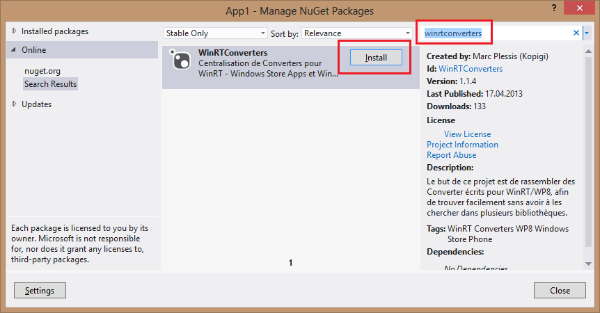
Task: Select nuget.org source
Action: coord(42,71)
